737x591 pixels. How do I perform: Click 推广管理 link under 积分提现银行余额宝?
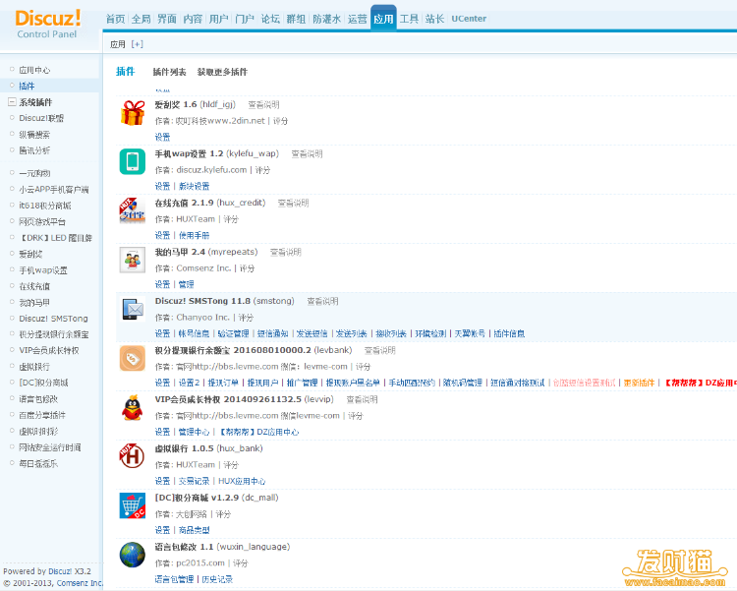[x=303, y=383]
